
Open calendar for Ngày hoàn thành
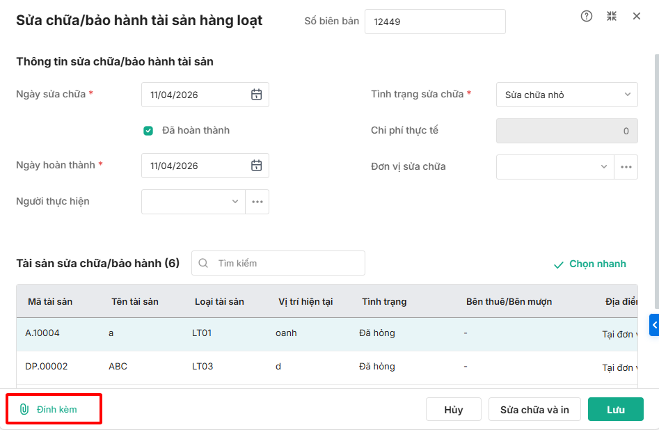(x=256, y=166)
